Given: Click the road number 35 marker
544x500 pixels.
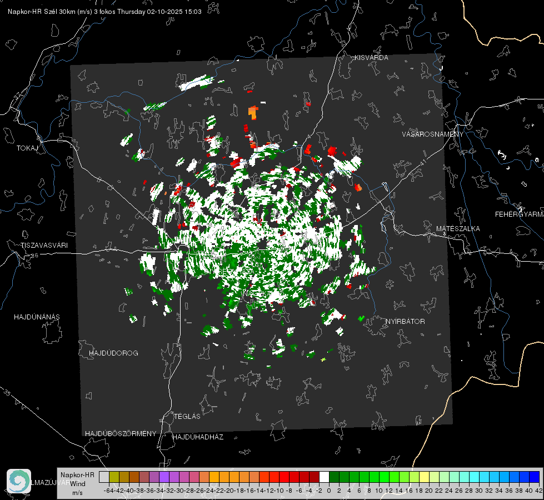Looking at the screenshot, I should pos(8,393).
